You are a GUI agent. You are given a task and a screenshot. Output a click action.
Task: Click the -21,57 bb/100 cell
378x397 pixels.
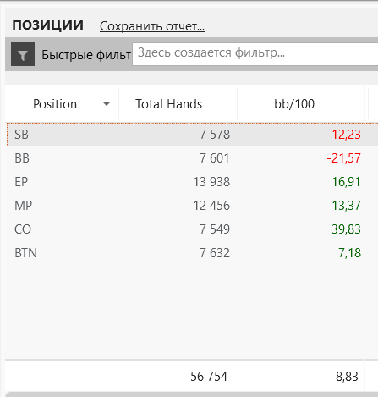343,158
